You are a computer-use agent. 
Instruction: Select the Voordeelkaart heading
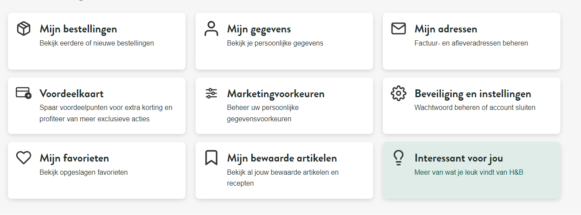click(71, 94)
